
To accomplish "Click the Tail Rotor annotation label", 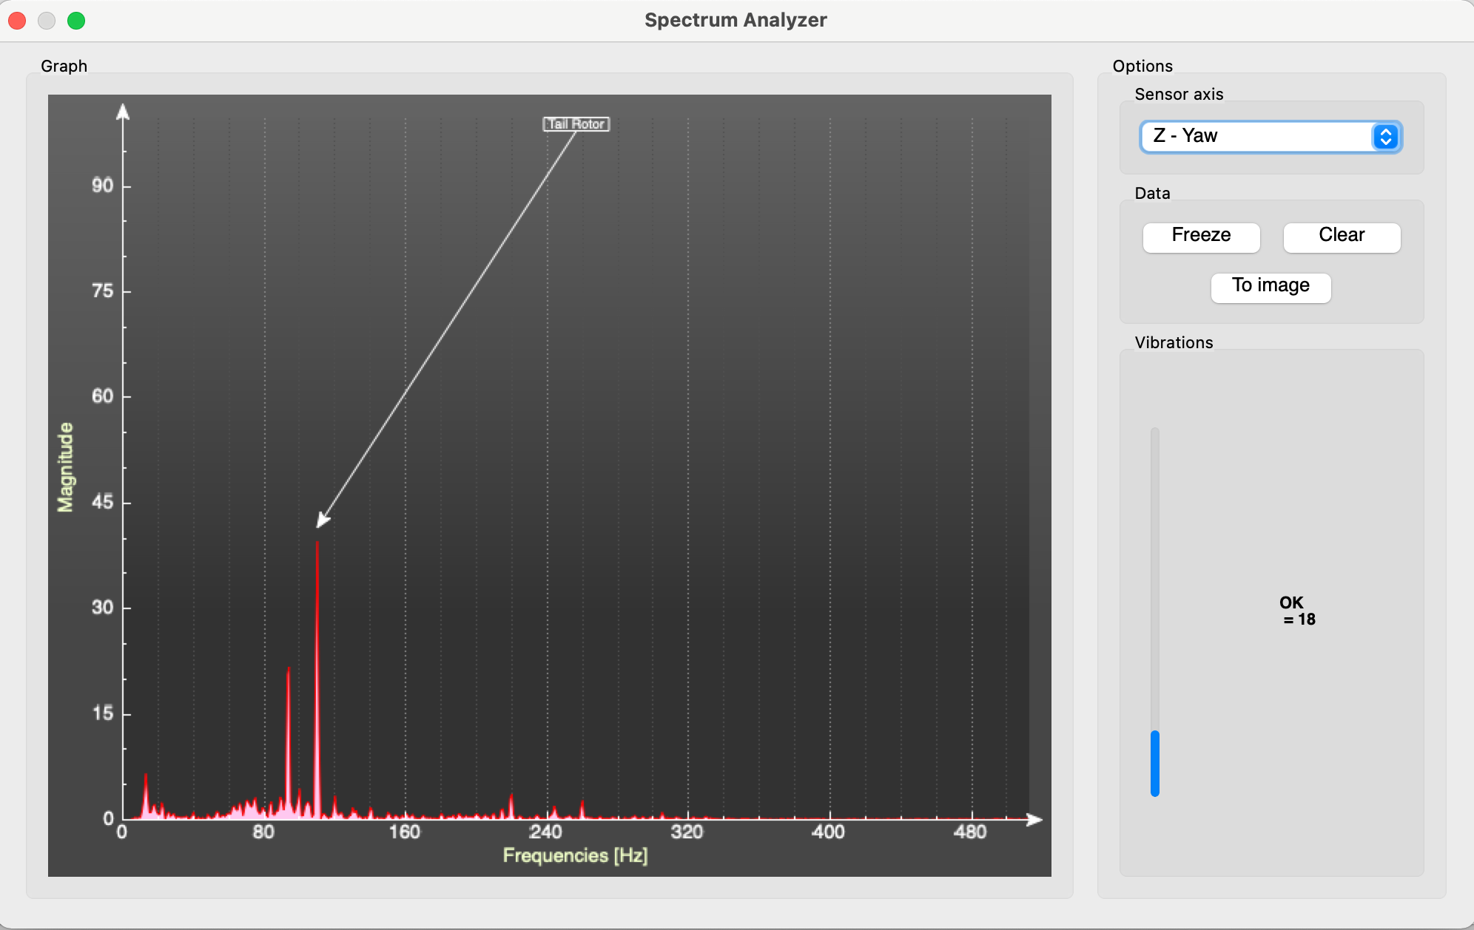I will 576,124.
